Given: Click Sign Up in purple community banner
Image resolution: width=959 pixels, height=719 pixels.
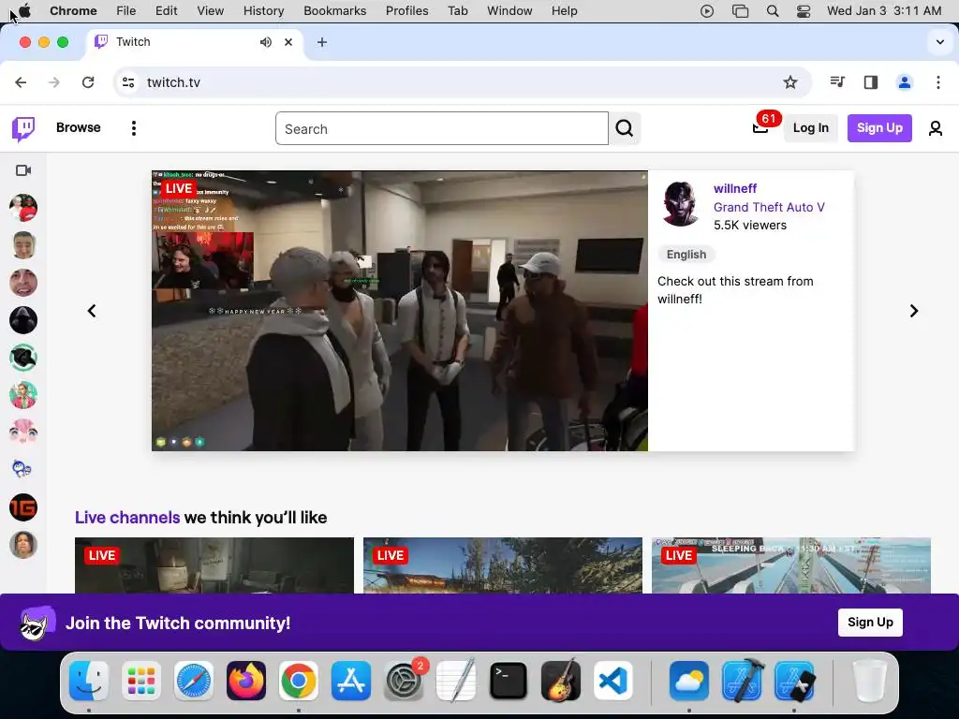Looking at the screenshot, I should pos(870,623).
